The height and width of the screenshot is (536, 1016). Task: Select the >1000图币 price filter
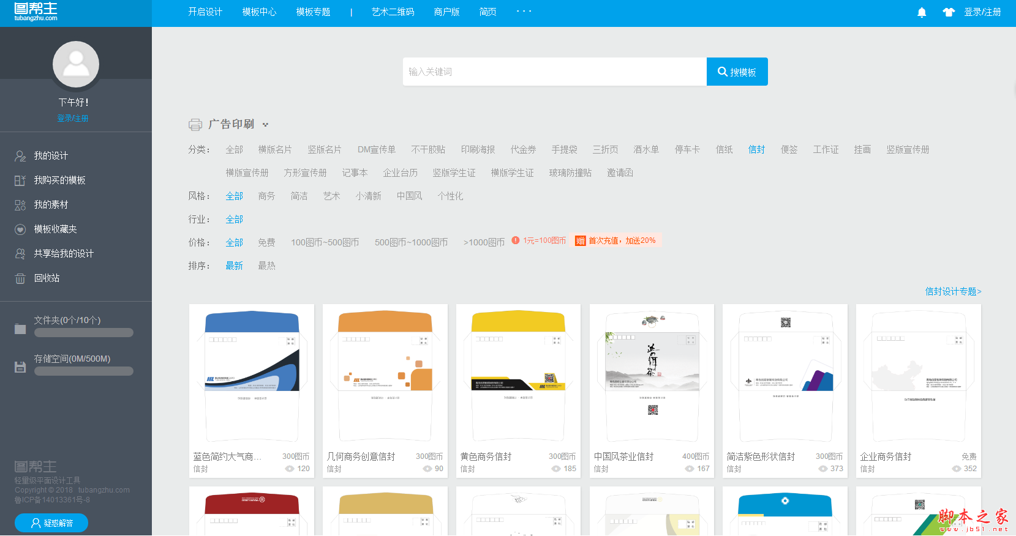tap(484, 243)
